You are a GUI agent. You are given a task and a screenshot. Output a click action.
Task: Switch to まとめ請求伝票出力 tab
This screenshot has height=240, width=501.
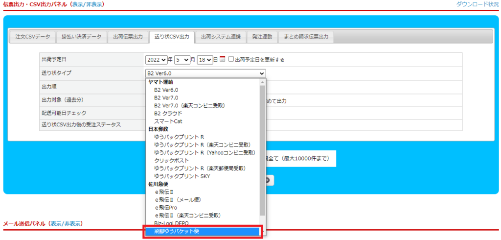(306, 37)
